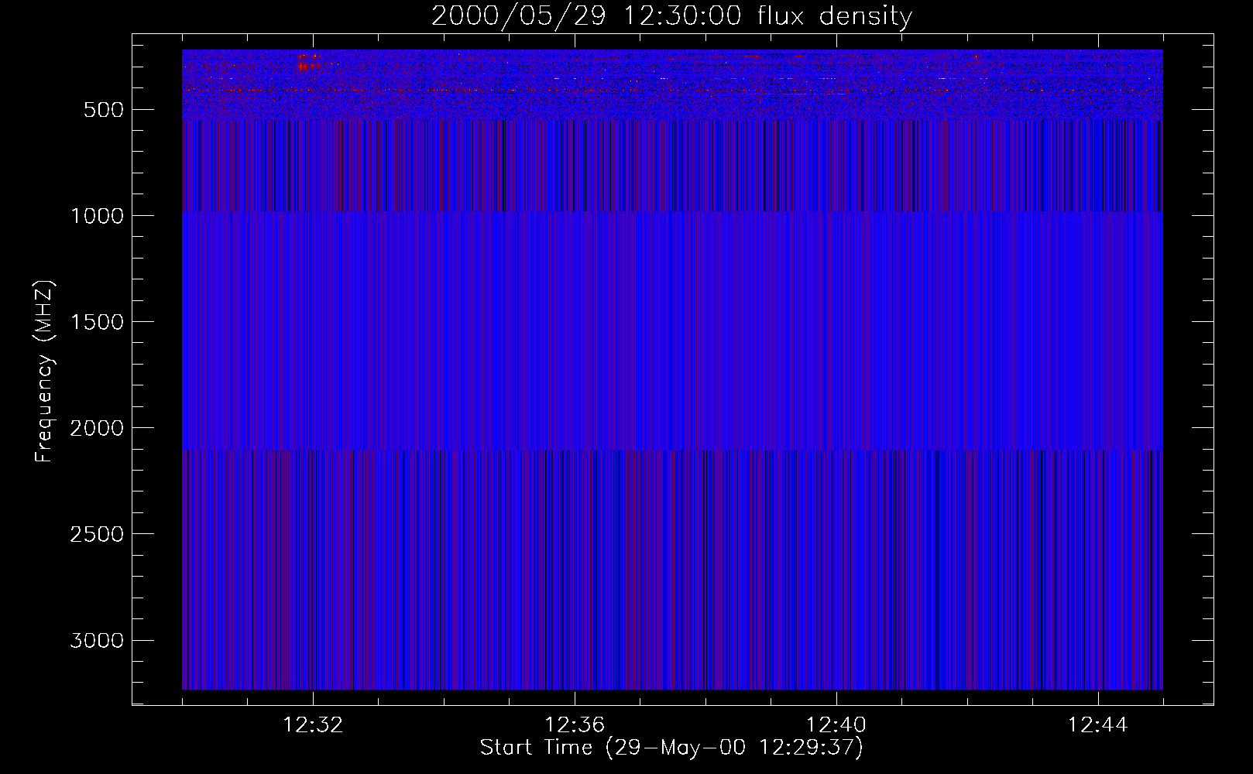Click the 12:40 time tick label

[x=836, y=725]
